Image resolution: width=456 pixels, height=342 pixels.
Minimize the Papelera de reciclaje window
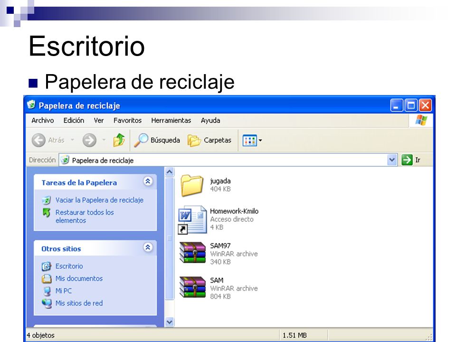point(396,105)
